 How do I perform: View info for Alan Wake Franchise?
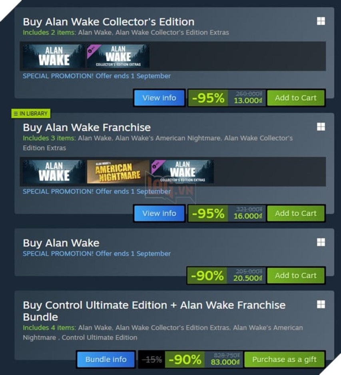coord(160,213)
